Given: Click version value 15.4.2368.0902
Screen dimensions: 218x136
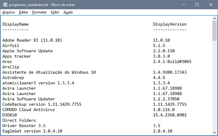Looking at the screenshot, I should click(x=170, y=115).
